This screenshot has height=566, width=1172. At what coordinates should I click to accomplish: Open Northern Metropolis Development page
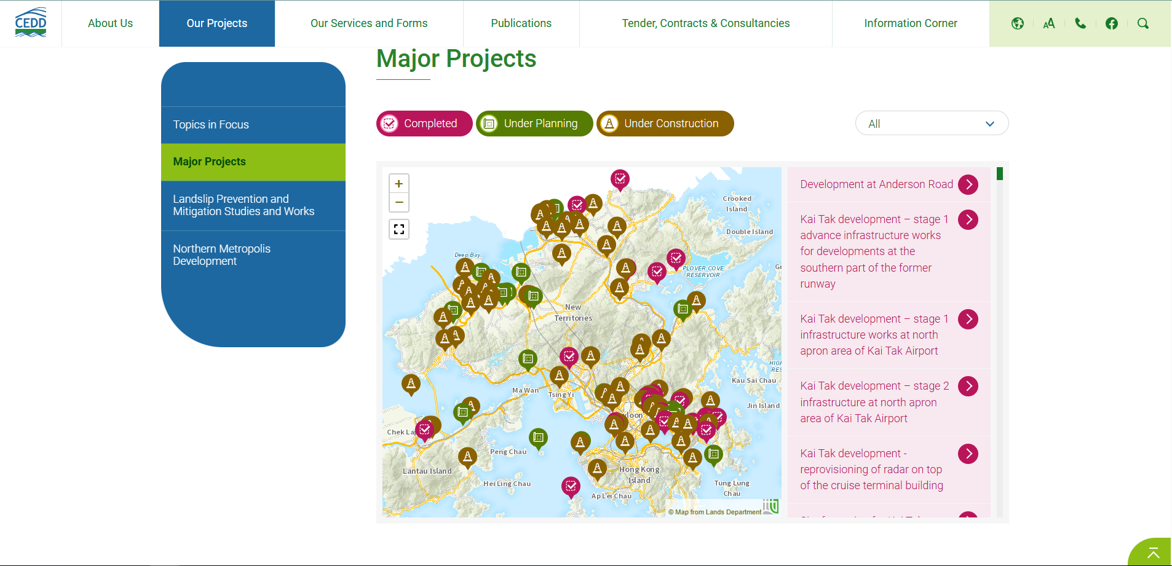tap(221, 254)
